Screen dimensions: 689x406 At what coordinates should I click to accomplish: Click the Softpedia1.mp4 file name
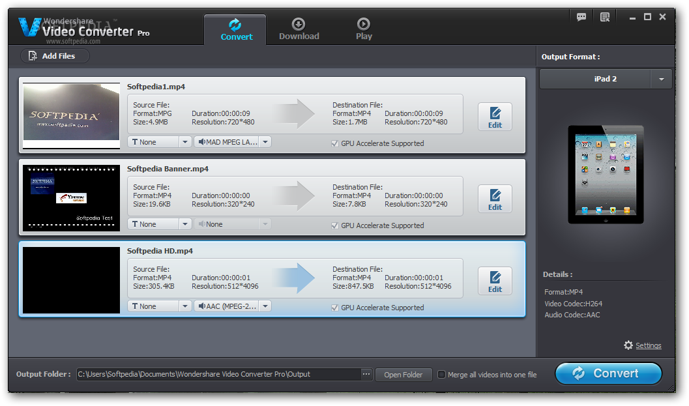click(156, 87)
